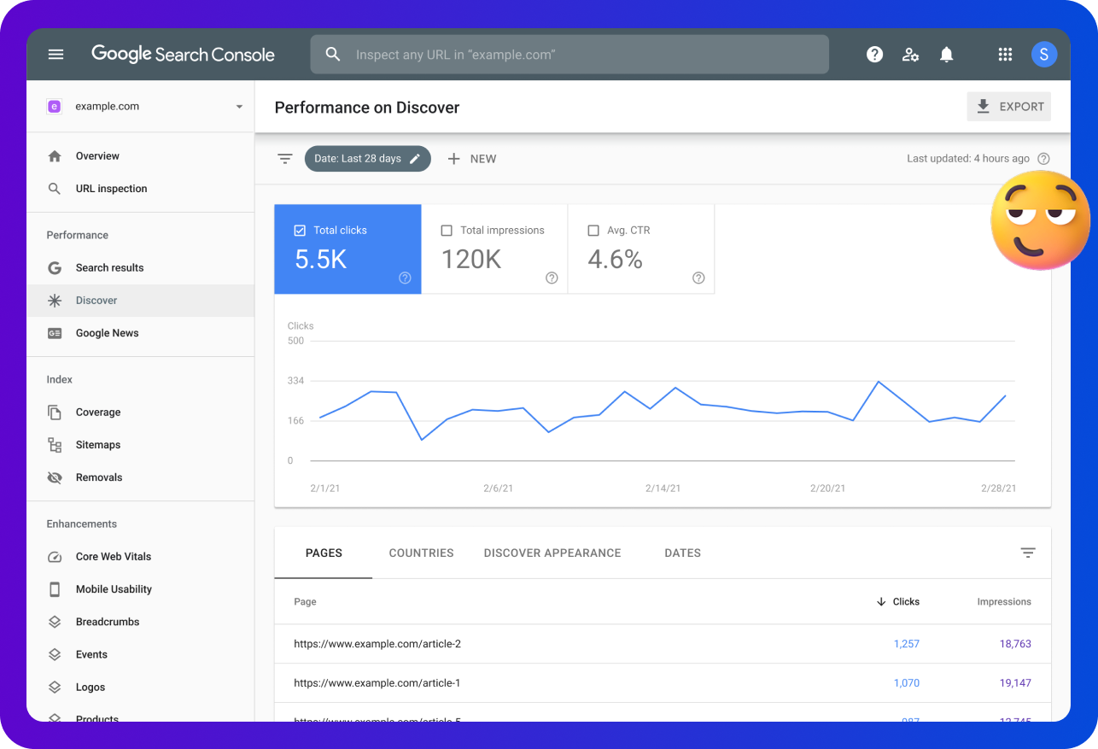The width and height of the screenshot is (1098, 749).
Task: Click the article-1 page URL row
Action: click(377, 683)
